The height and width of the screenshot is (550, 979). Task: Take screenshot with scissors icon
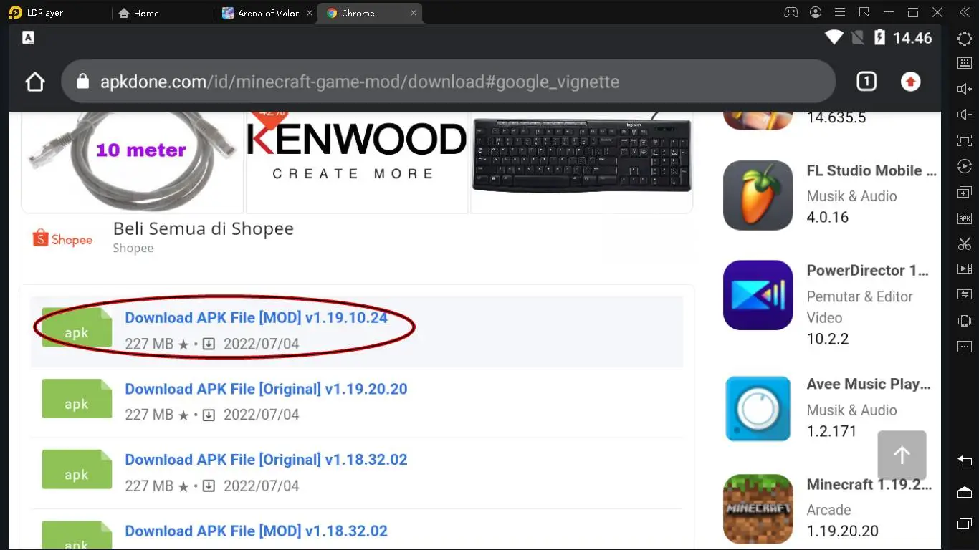click(965, 243)
